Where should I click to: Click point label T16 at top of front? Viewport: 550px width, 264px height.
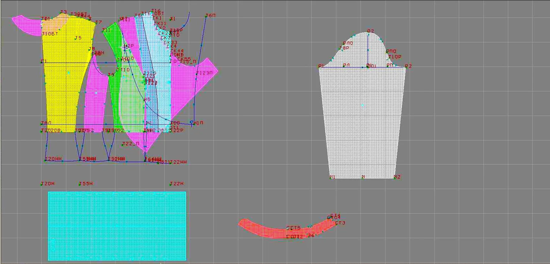click(156, 11)
